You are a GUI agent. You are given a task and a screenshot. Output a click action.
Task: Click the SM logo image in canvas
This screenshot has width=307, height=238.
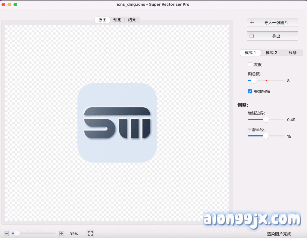117,123
